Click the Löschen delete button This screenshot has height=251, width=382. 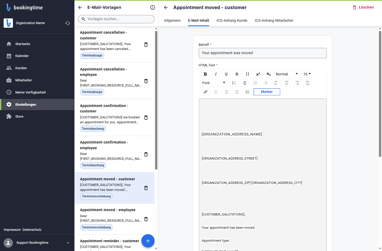pyautogui.click(x=363, y=8)
